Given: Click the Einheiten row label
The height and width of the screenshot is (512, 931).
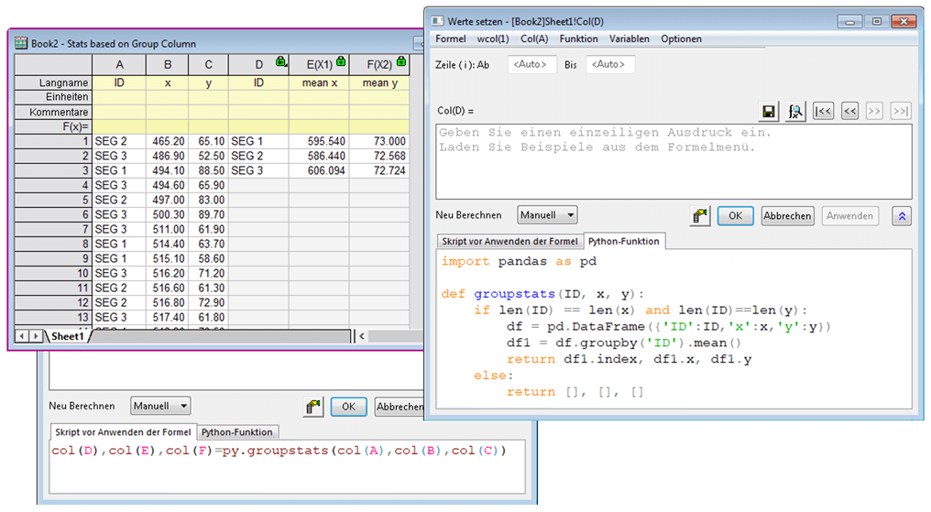Looking at the screenshot, I should 53,97.
